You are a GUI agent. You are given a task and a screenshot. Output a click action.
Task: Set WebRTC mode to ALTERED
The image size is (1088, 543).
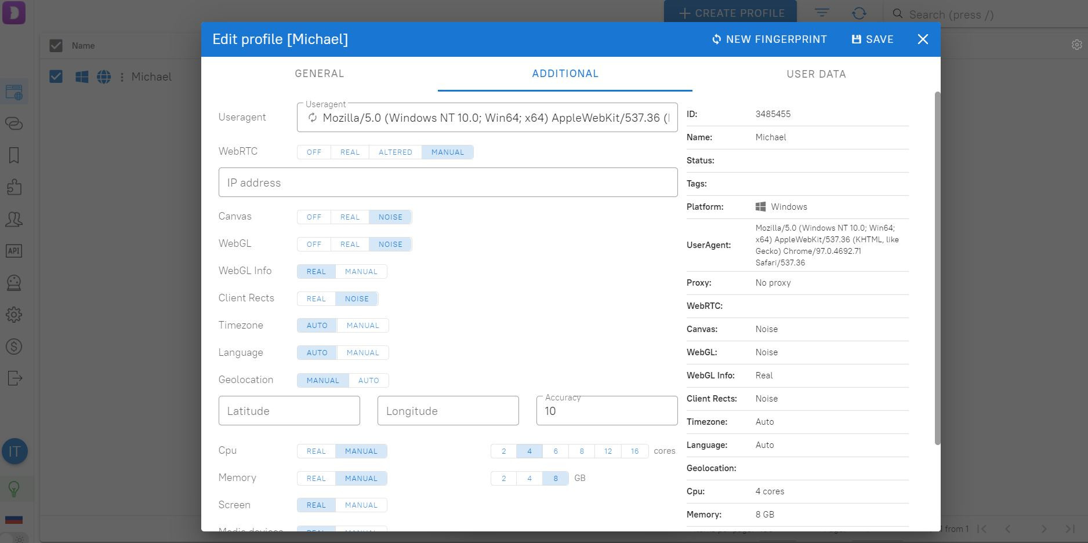pyautogui.click(x=395, y=152)
